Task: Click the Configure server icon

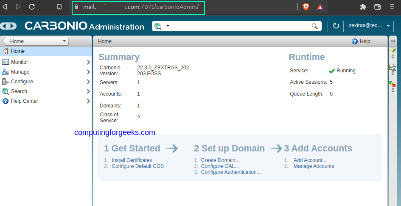Action: tap(6, 82)
